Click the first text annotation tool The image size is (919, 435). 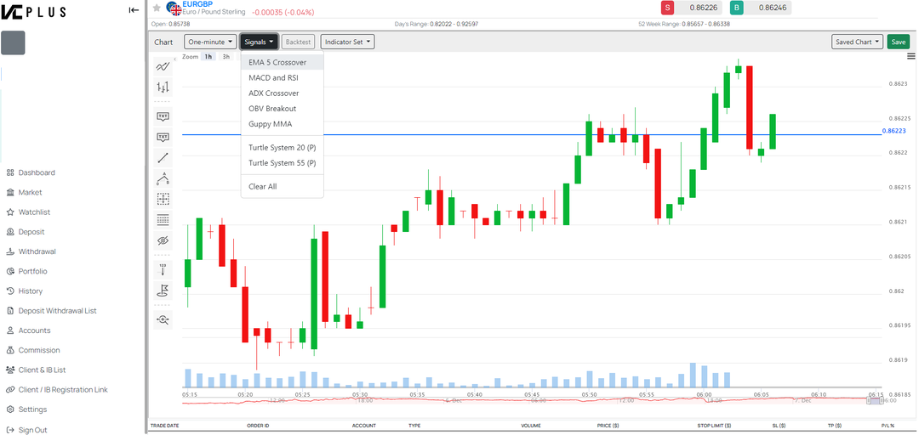point(163,116)
